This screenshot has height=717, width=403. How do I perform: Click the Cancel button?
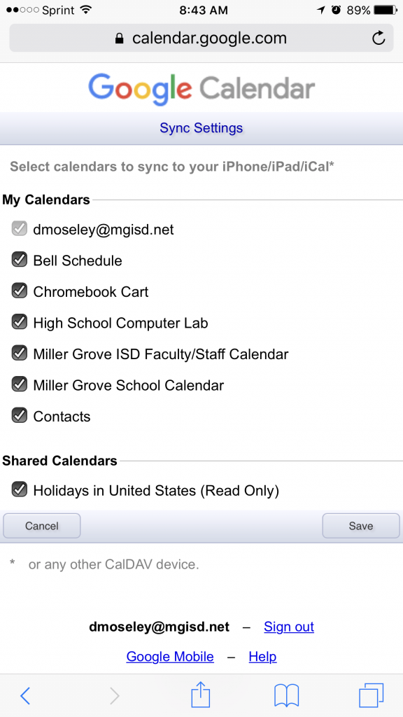41,526
